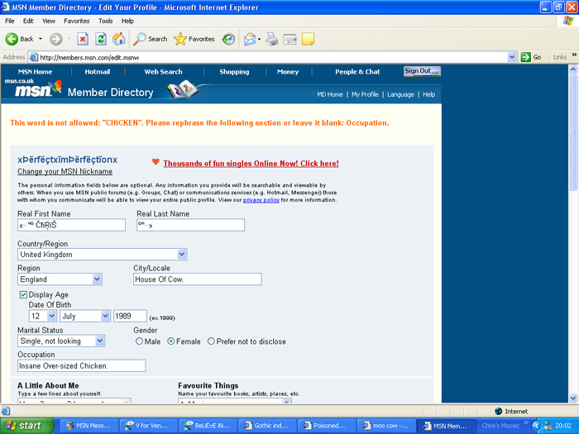Viewport: 579px width, 434px height.
Task: Expand the Mail button dropdown arrow
Action: click(x=259, y=39)
